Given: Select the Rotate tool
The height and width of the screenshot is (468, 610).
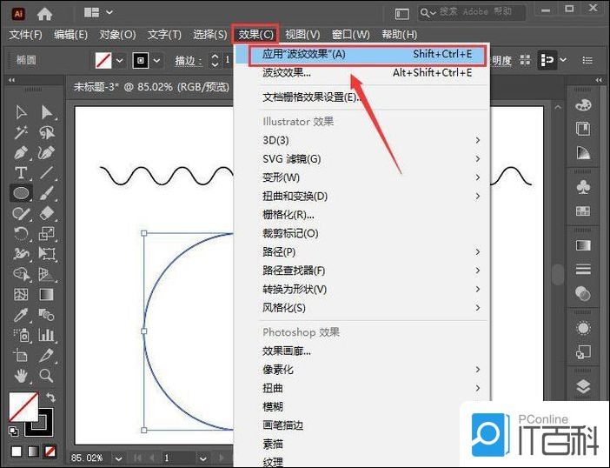Looking at the screenshot, I should point(21,234).
